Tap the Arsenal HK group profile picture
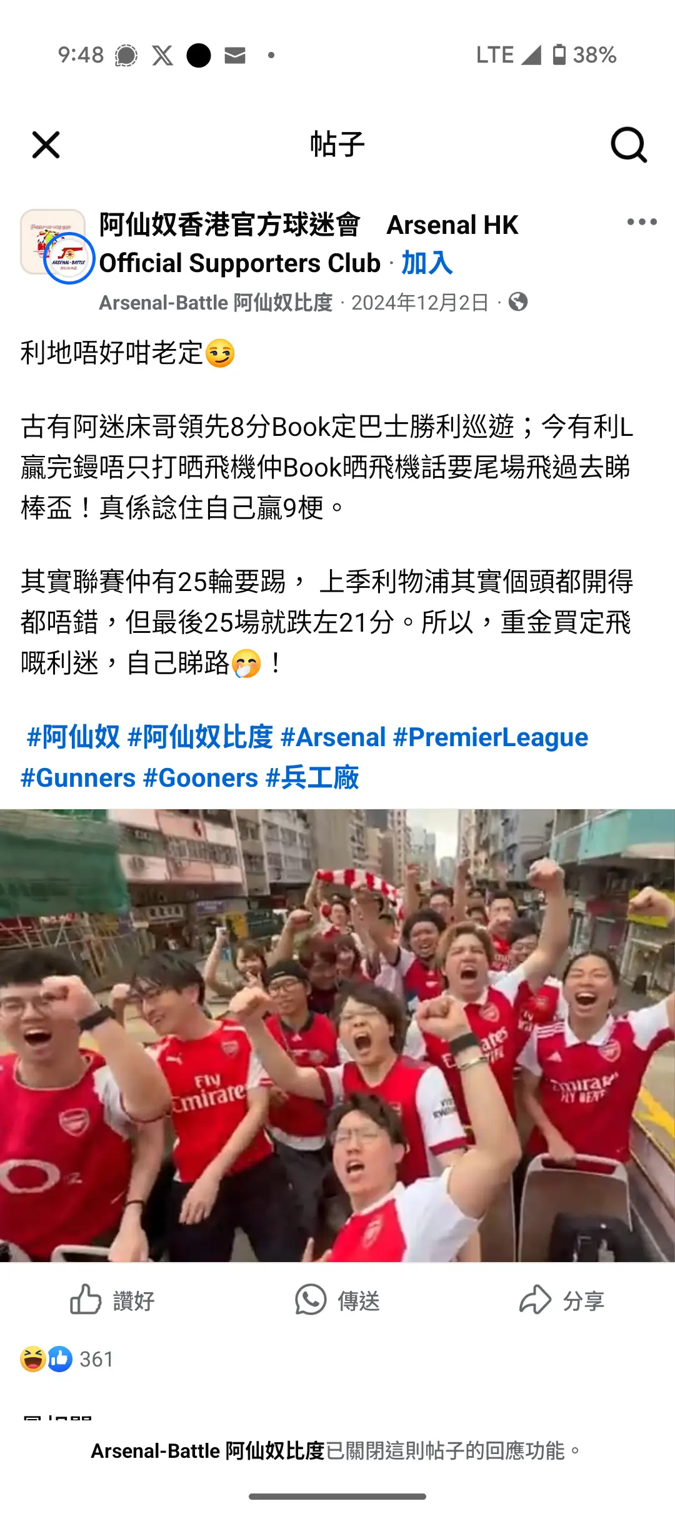The width and height of the screenshot is (675, 1516). pyautogui.click(x=57, y=246)
